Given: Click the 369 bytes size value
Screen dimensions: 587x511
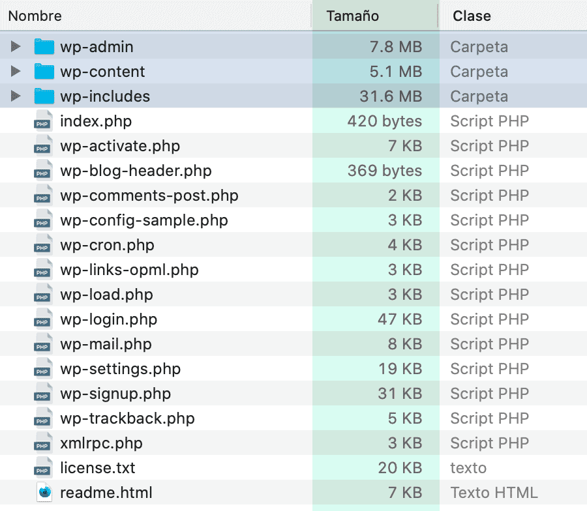Looking at the screenshot, I should coord(385,171).
